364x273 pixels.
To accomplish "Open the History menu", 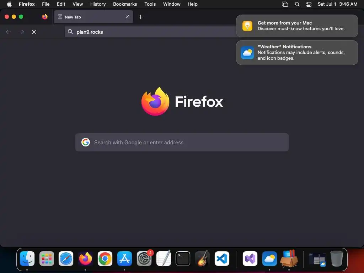I will (98, 4).
